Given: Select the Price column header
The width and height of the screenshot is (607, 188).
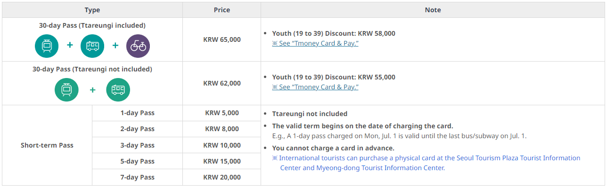Looking at the screenshot, I should pos(222,10).
